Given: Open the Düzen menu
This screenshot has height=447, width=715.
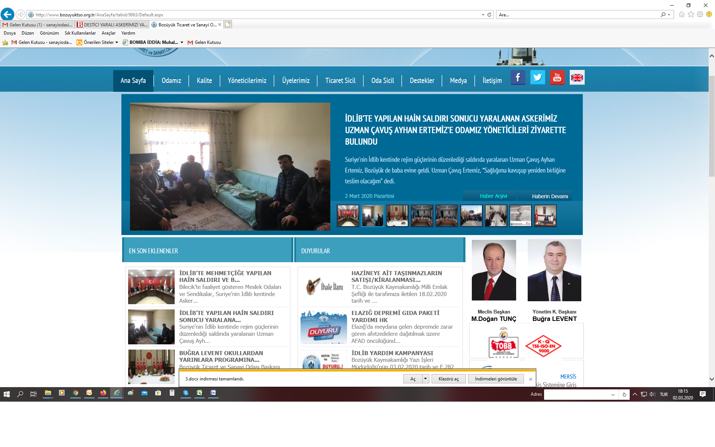Looking at the screenshot, I should tap(28, 33).
